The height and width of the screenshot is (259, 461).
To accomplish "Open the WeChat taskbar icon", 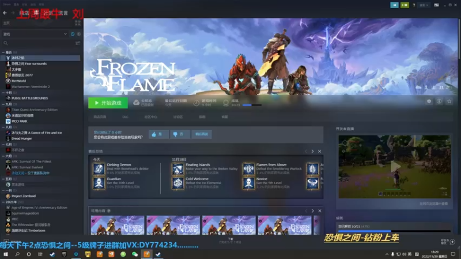I will pyautogui.click(x=135, y=254).
